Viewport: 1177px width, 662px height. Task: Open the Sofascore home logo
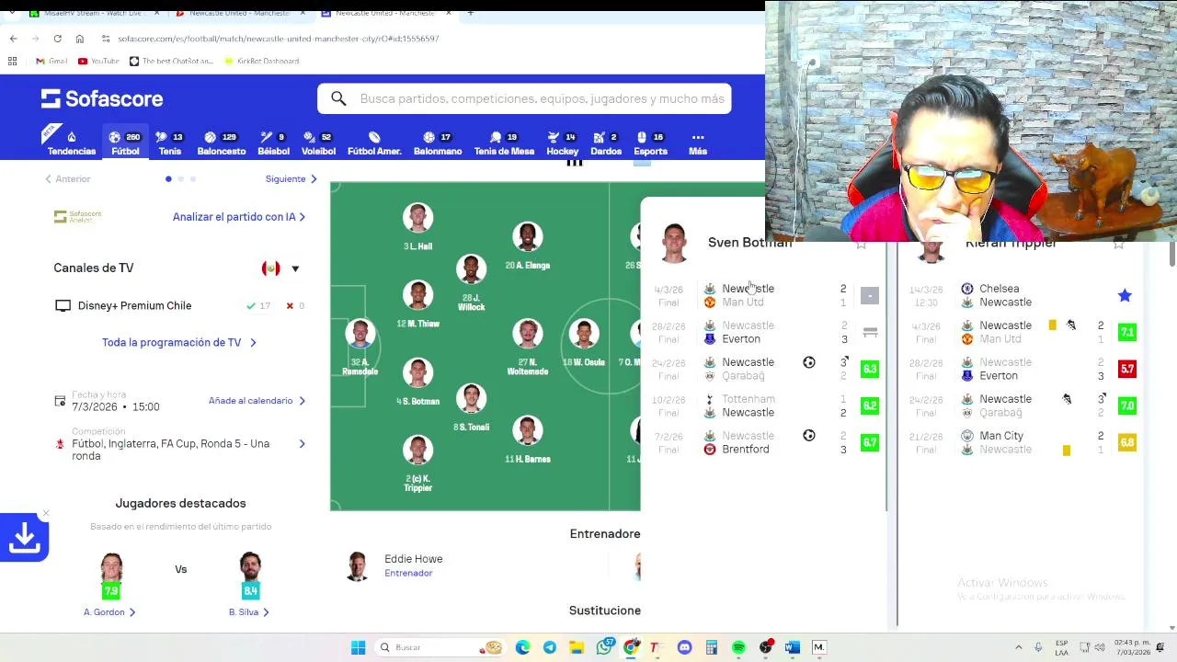pyautogui.click(x=101, y=98)
